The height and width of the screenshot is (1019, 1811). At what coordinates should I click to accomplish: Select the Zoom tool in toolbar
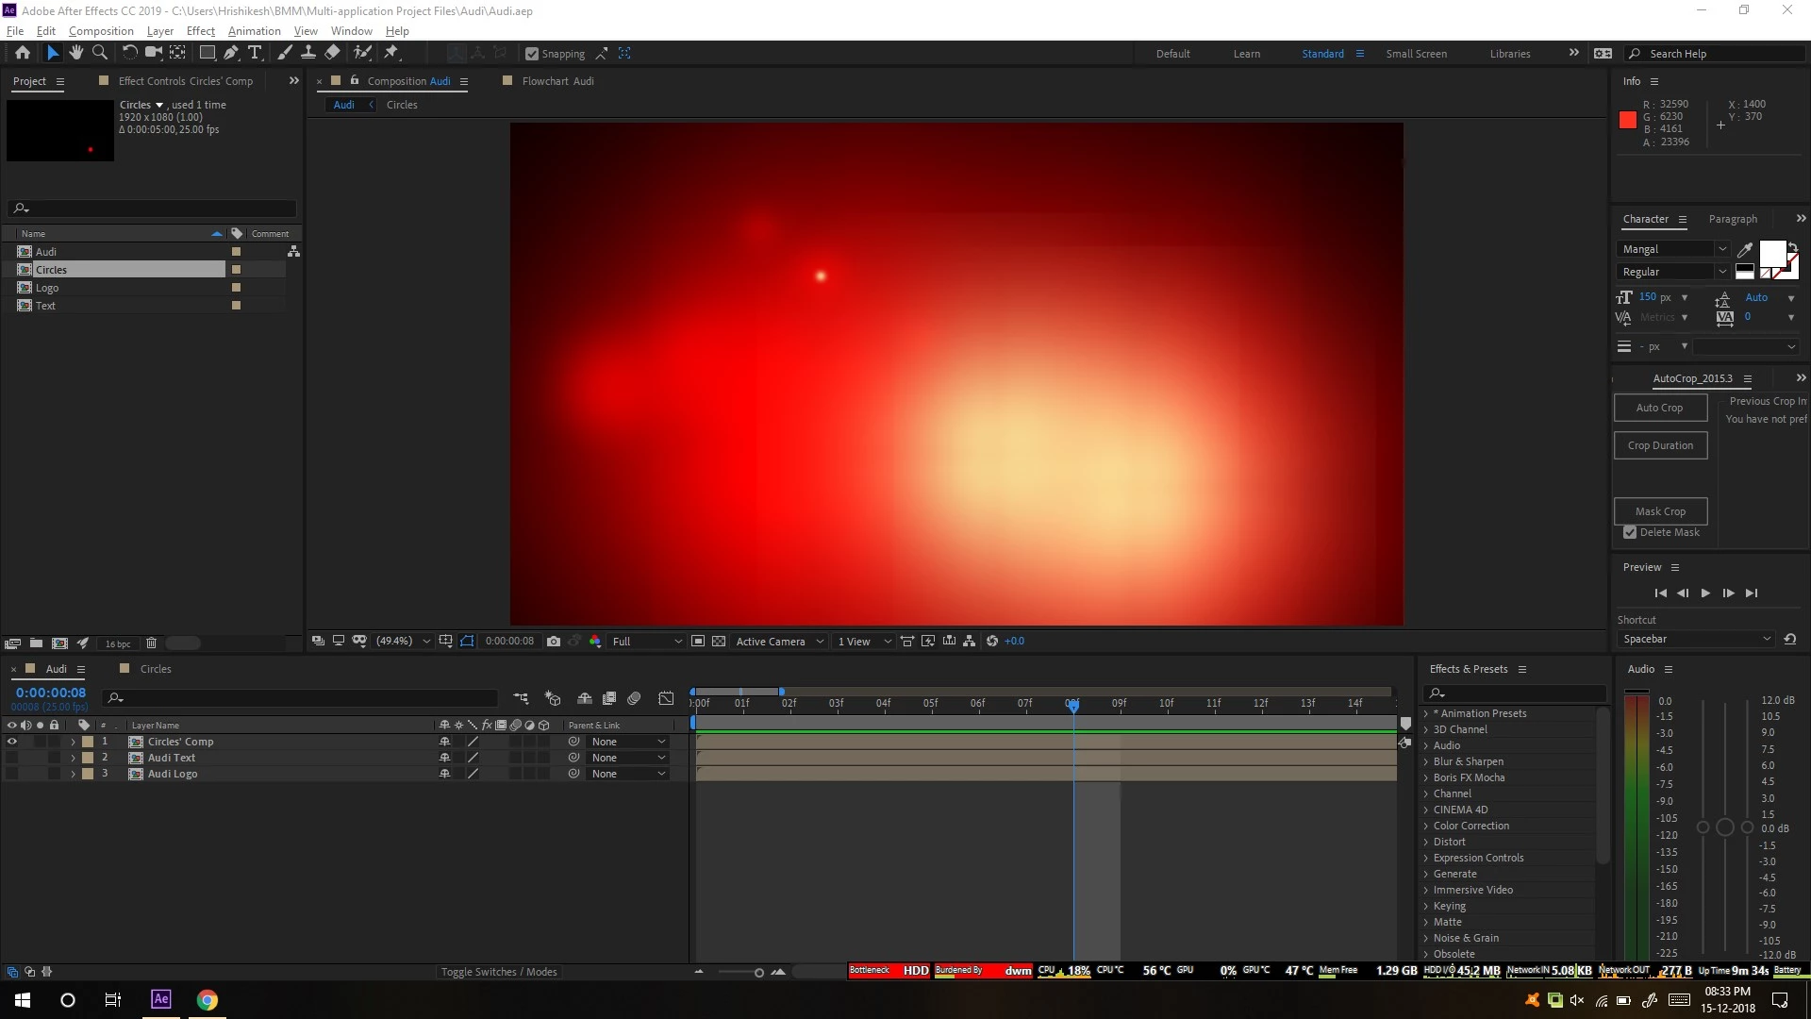pyautogui.click(x=100, y=53)
